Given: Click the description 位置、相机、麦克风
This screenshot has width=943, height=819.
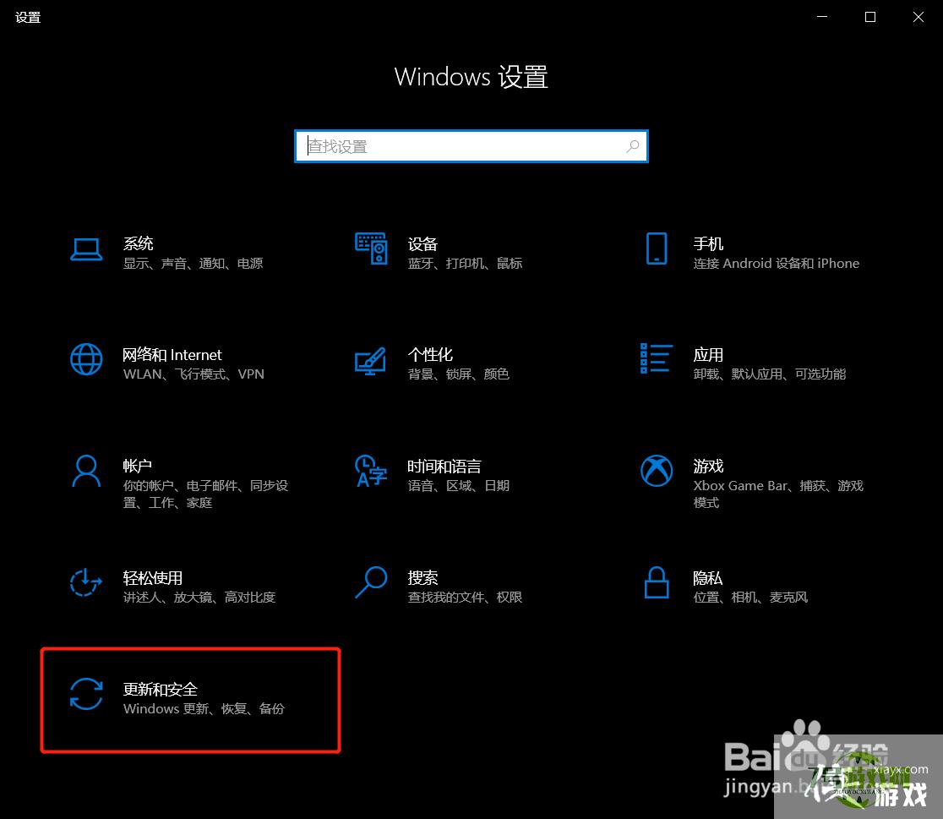Looking at the screenshot, I should coord(750,597).
